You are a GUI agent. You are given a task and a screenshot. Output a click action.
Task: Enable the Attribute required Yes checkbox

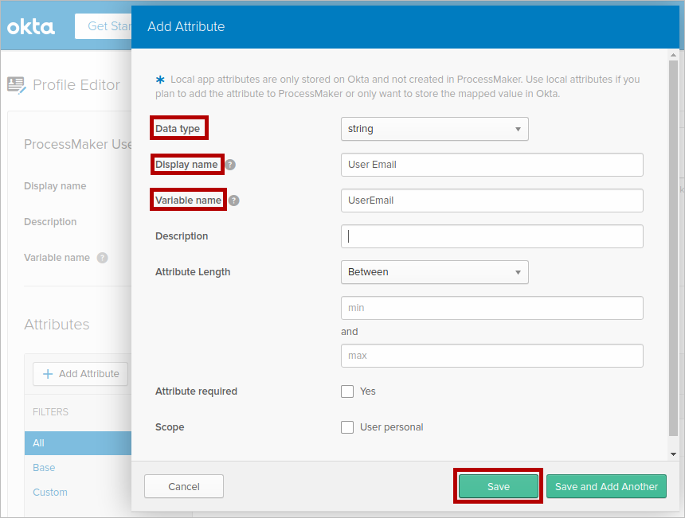[x=347, y=391]
